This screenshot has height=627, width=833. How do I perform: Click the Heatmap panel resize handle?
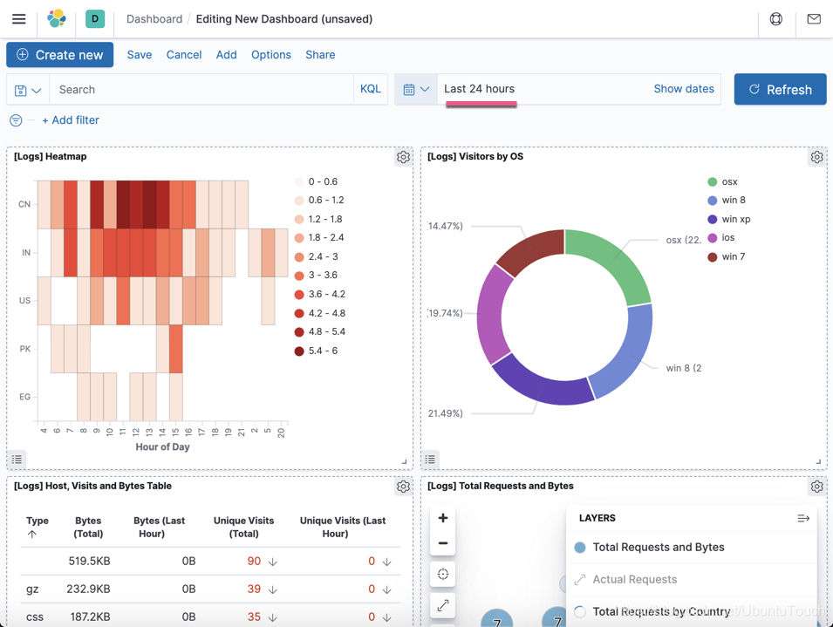(x=404, y=462)
